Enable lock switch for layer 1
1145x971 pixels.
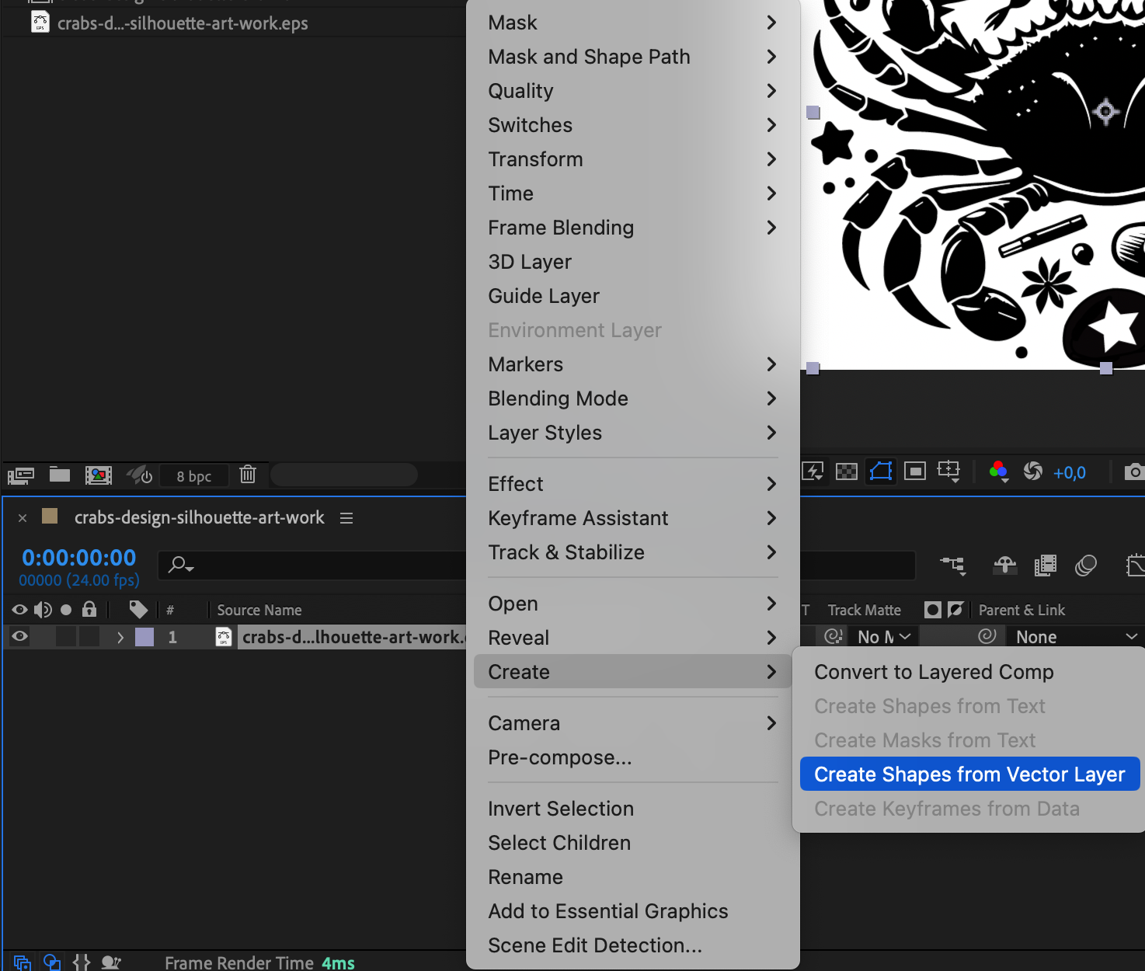click(89, 637)
